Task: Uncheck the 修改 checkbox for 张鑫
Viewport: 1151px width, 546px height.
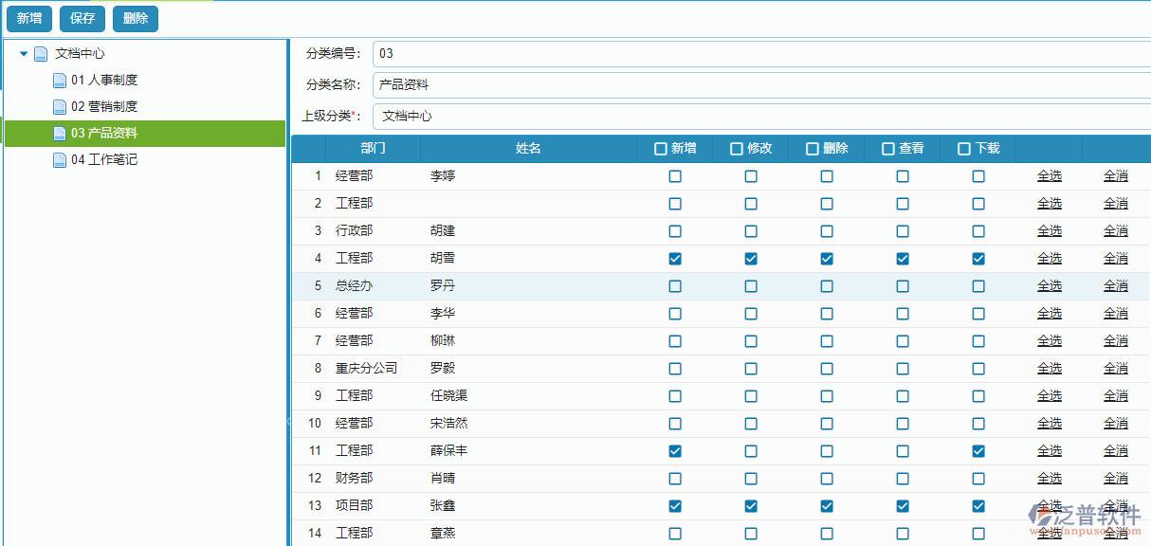Action: pos(750,505)
